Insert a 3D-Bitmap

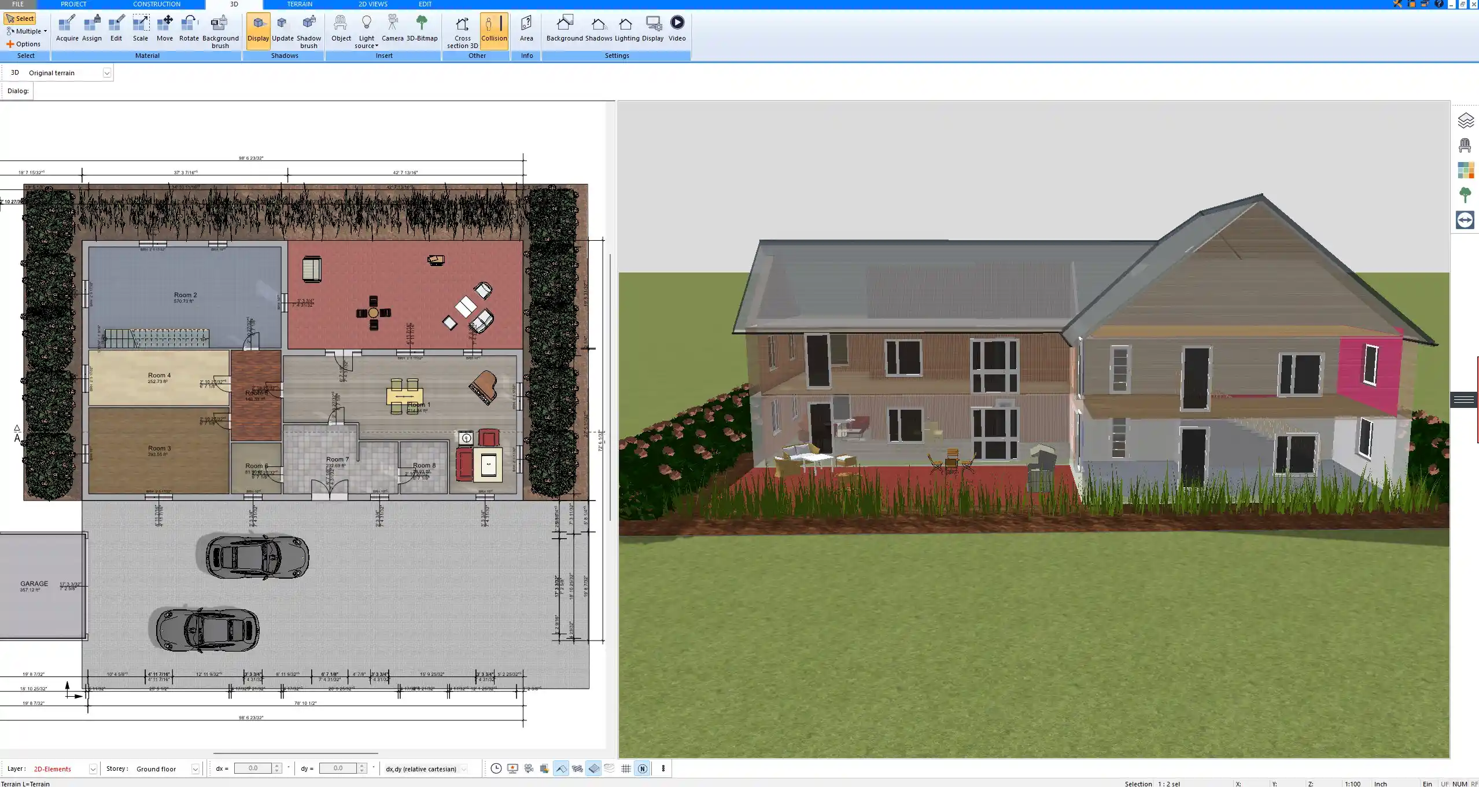(423, 29)
